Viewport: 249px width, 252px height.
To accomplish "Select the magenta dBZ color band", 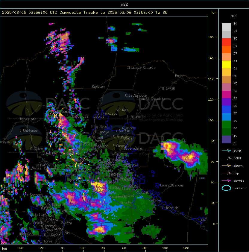I will (x=226, y=95).
